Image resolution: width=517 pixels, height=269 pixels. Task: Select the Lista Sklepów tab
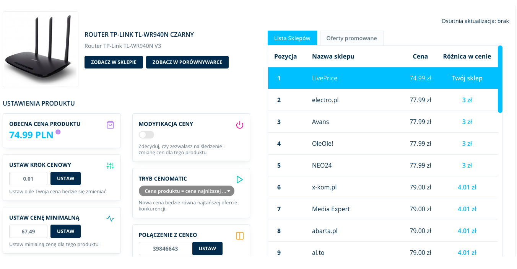pos(292,38)
